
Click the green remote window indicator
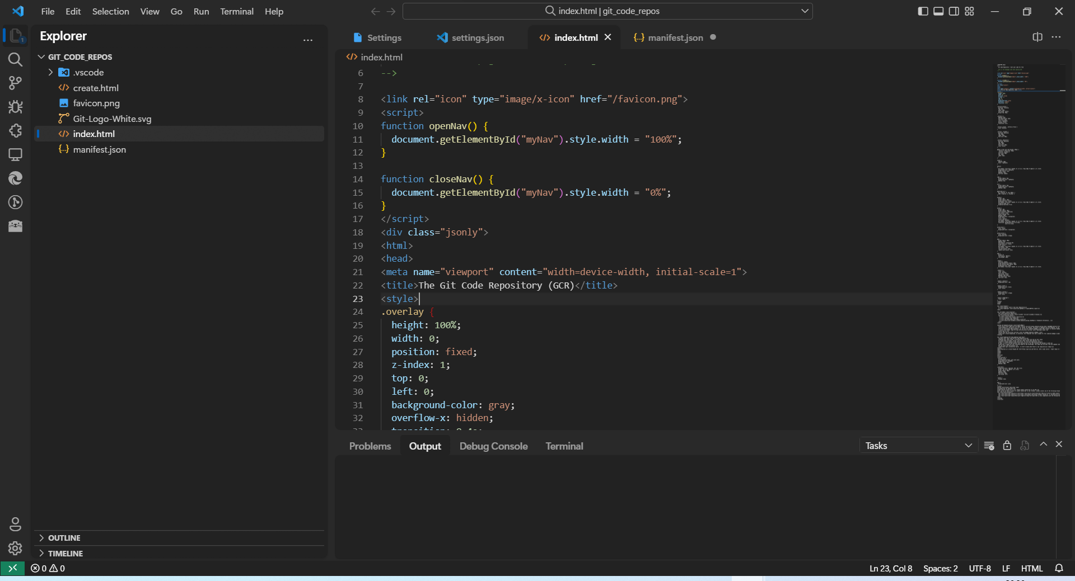click(x=12, y=568)
